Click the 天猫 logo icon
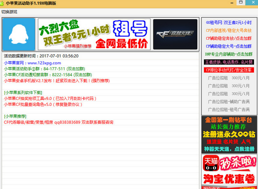This screenshot has height=189, width=258. 211,163
